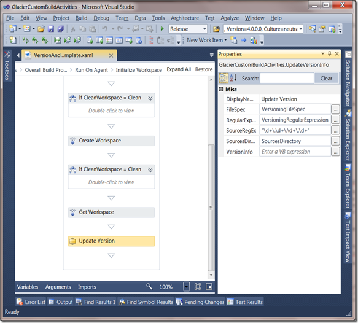Open the Pending Changes tab
The width and height of the screenshot is (358, 323).
200,302
